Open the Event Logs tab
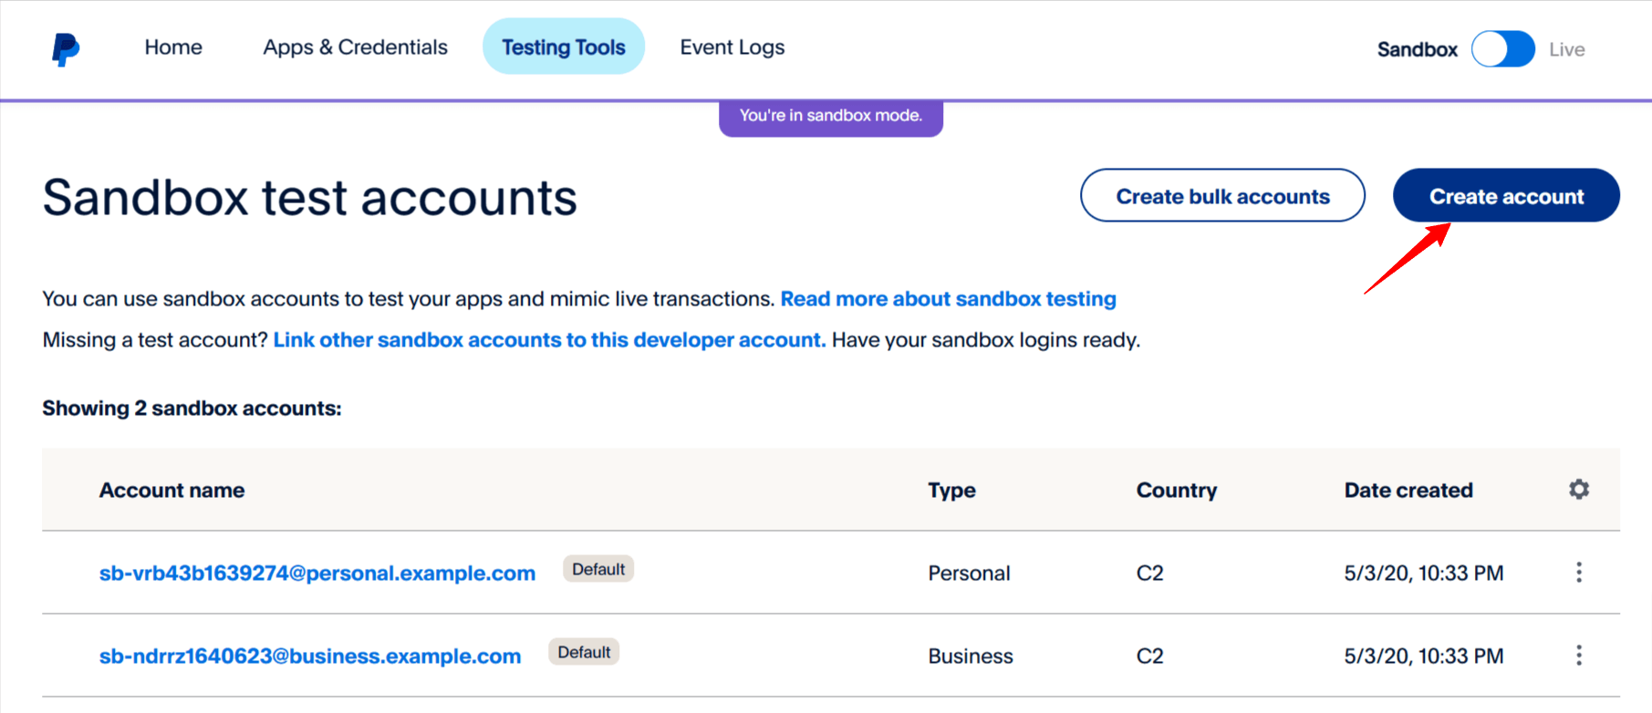 click(732, 47)
